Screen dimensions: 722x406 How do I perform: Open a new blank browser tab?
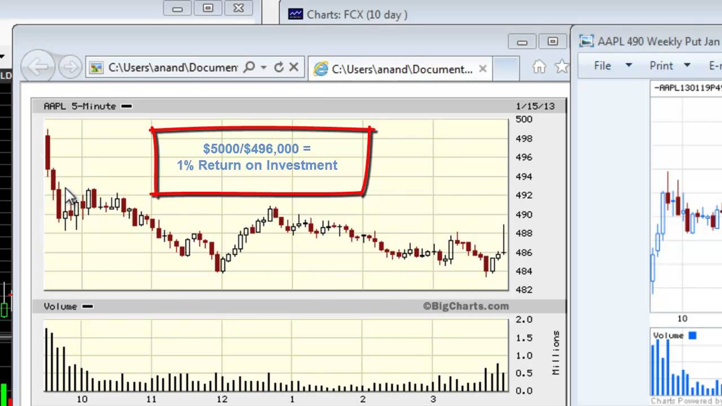[x=505, y=69]
